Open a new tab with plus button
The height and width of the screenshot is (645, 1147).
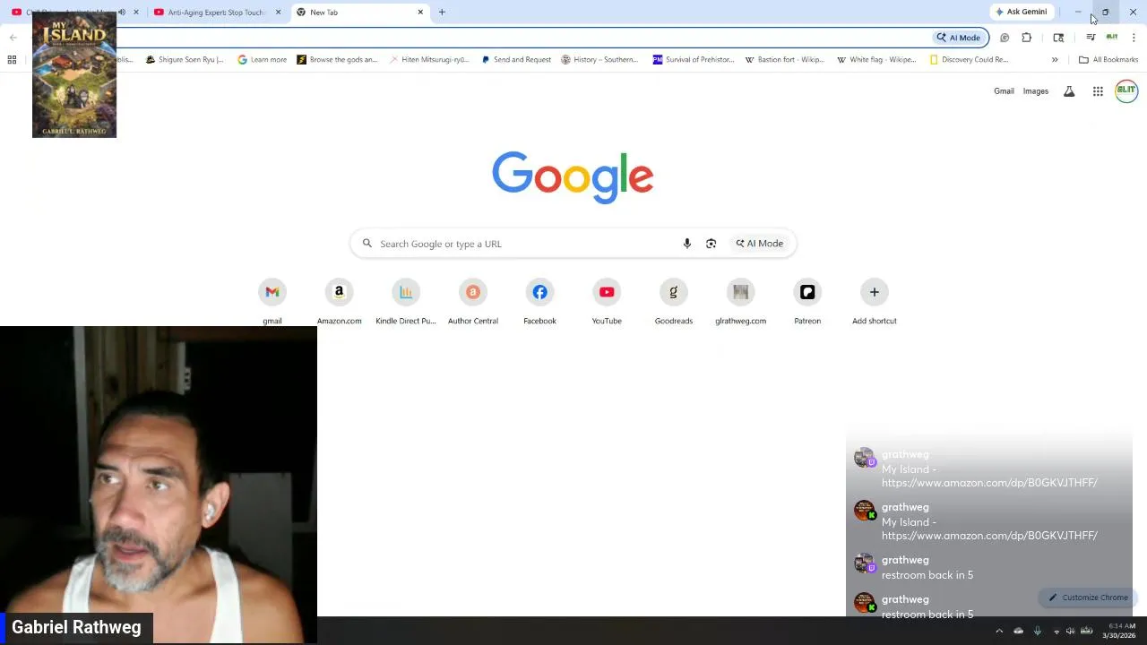click(442, 13)
